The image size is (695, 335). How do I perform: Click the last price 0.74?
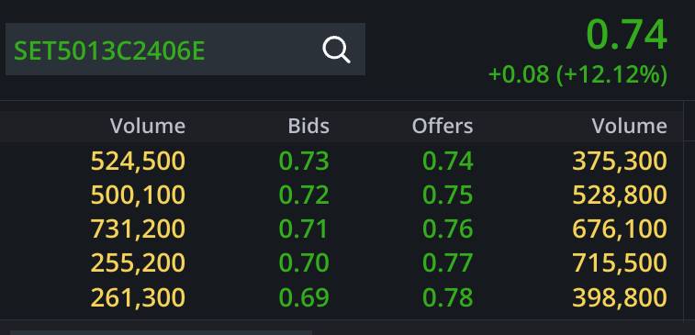626,35
